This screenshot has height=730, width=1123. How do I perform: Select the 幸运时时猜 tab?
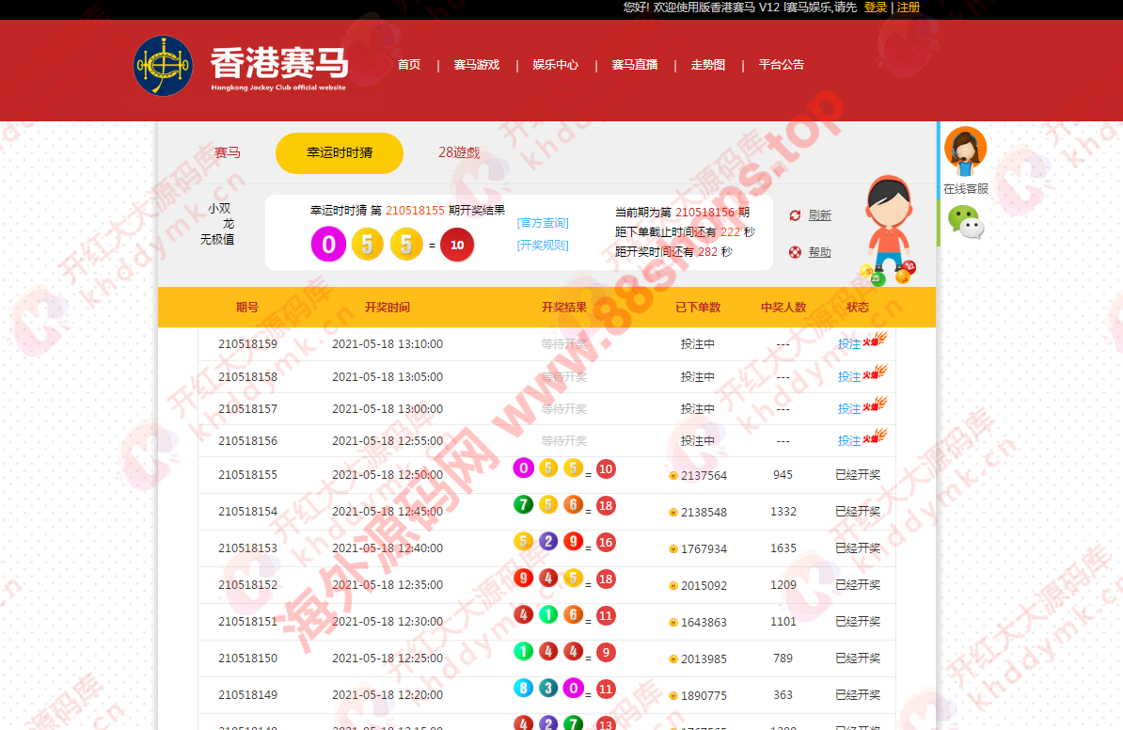pos(340,153)
